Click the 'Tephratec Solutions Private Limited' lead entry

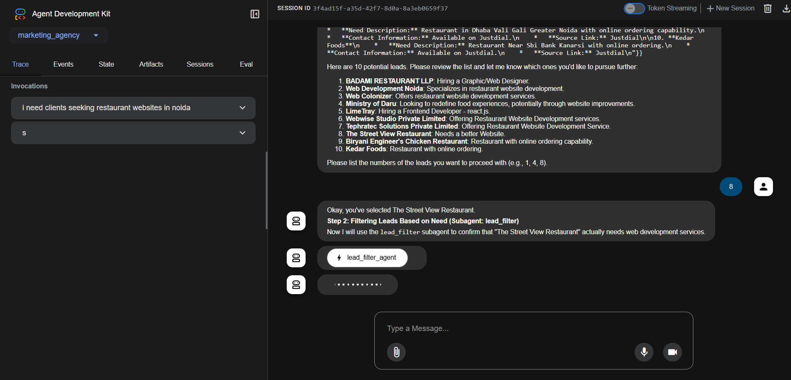click(478, 126)
